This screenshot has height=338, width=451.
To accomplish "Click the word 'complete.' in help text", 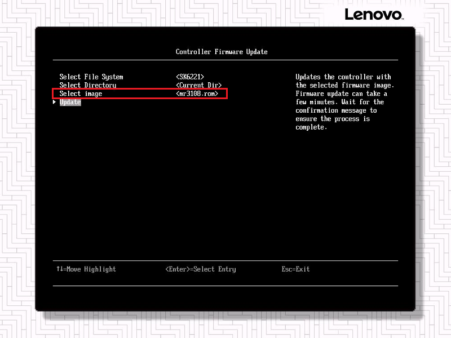I will (311, 127).
